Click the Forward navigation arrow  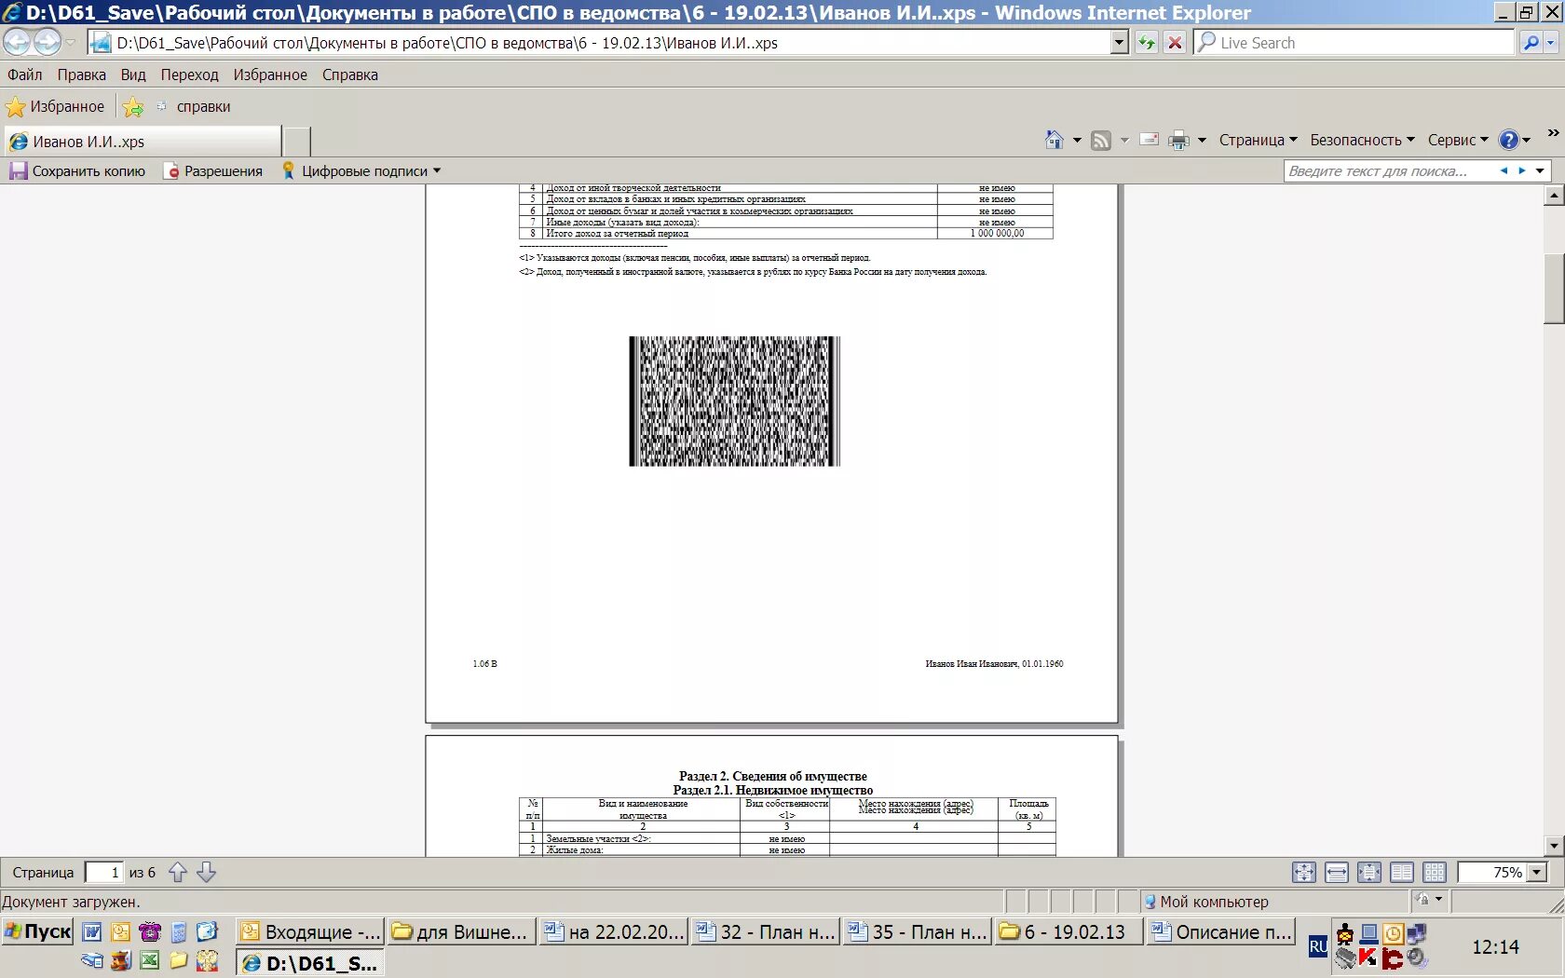(47, 42)
